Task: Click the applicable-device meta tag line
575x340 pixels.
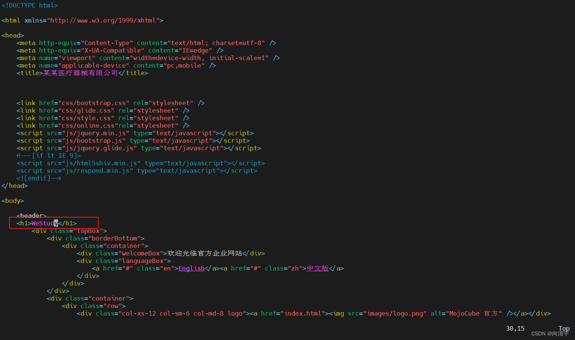Action: pos(116,65)
